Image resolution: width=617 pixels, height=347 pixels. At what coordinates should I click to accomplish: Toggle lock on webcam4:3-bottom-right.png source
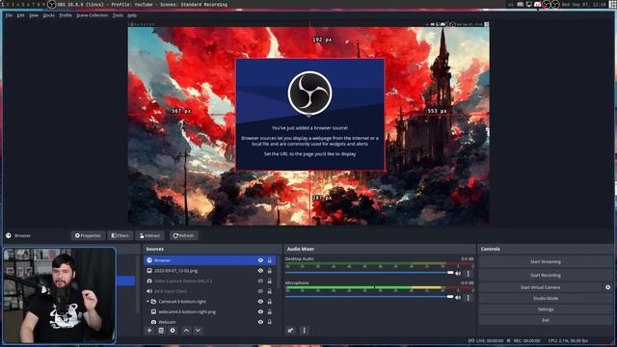coord(270,312)
